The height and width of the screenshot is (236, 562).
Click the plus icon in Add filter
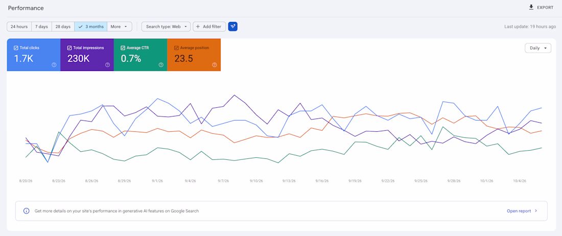(x=198, y=27)
